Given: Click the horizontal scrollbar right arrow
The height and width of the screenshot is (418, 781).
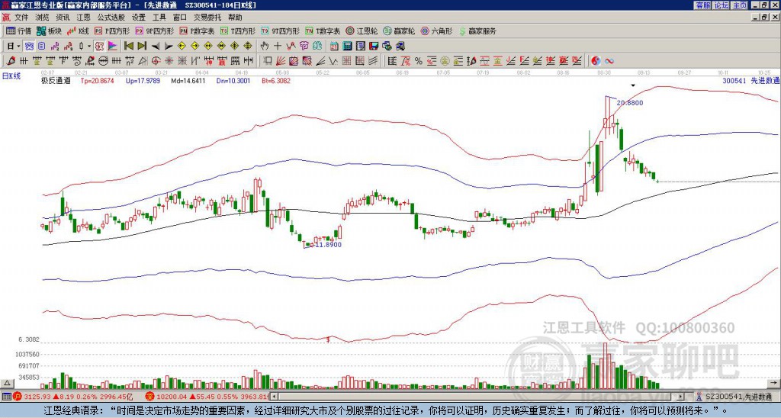Looking at the screenshot, I should (681, 397).
